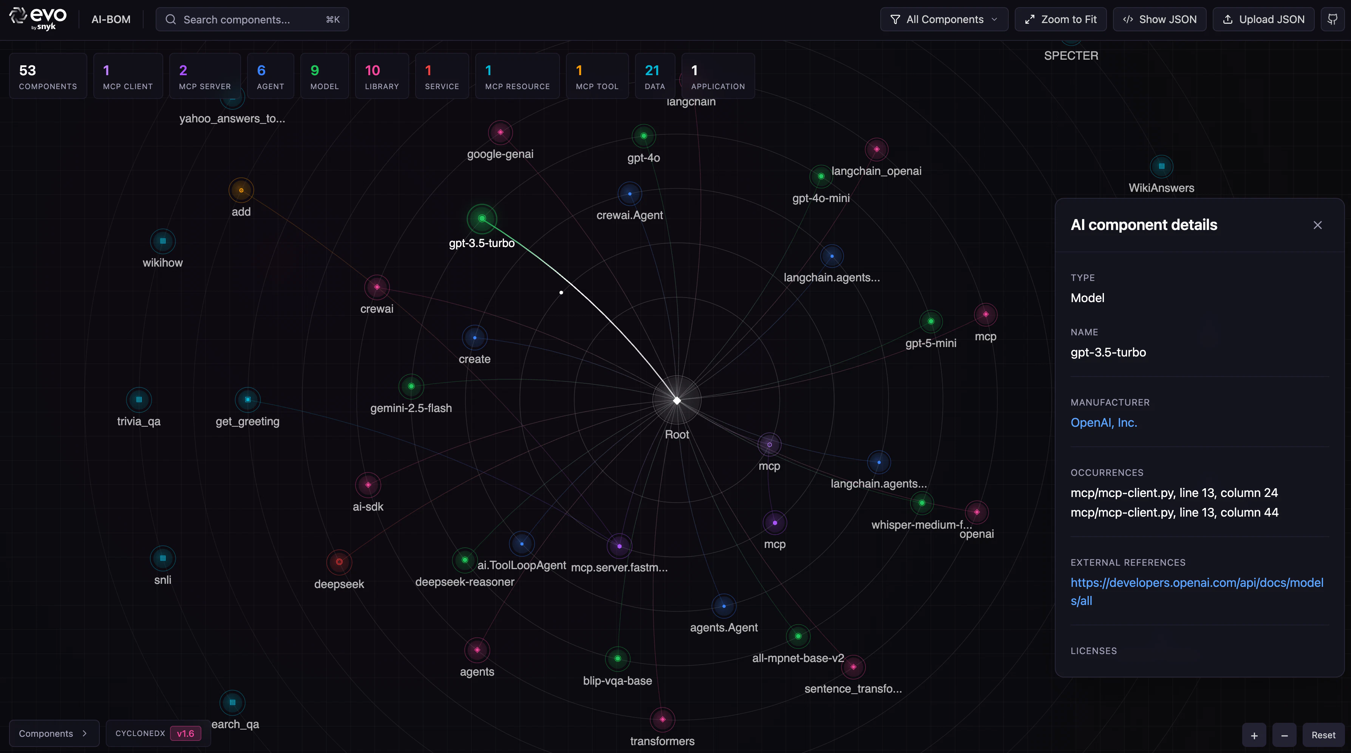
Task: Open the developers.openai.com external reference link
Action: 1197,591
